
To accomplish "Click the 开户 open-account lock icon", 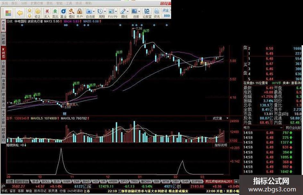I will click(x=80, y=13).
